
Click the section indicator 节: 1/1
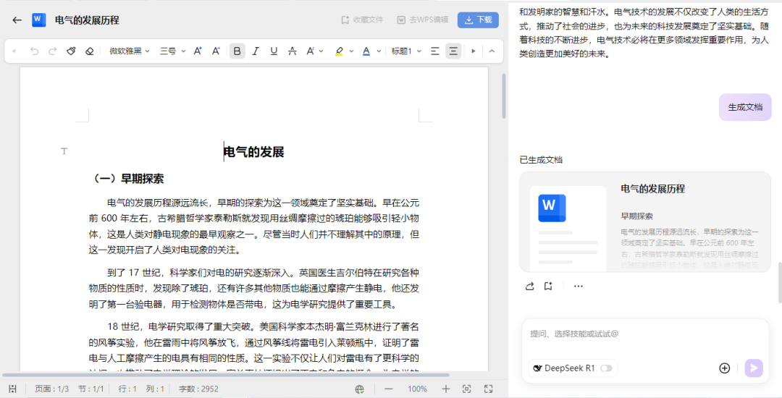click(91, 389)
